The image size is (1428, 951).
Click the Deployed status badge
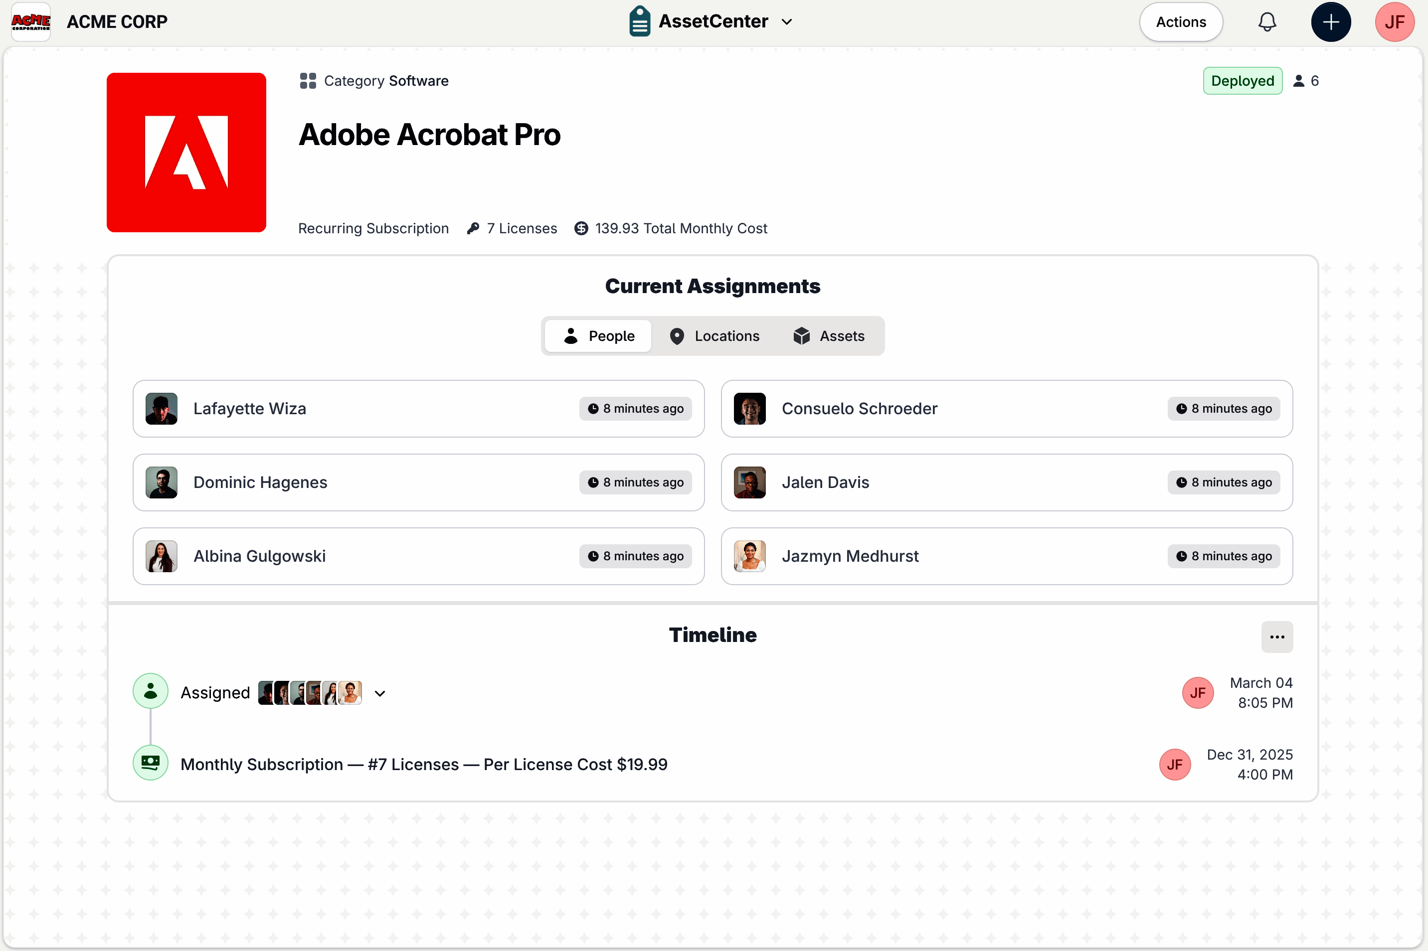[x=1243, y=81]
